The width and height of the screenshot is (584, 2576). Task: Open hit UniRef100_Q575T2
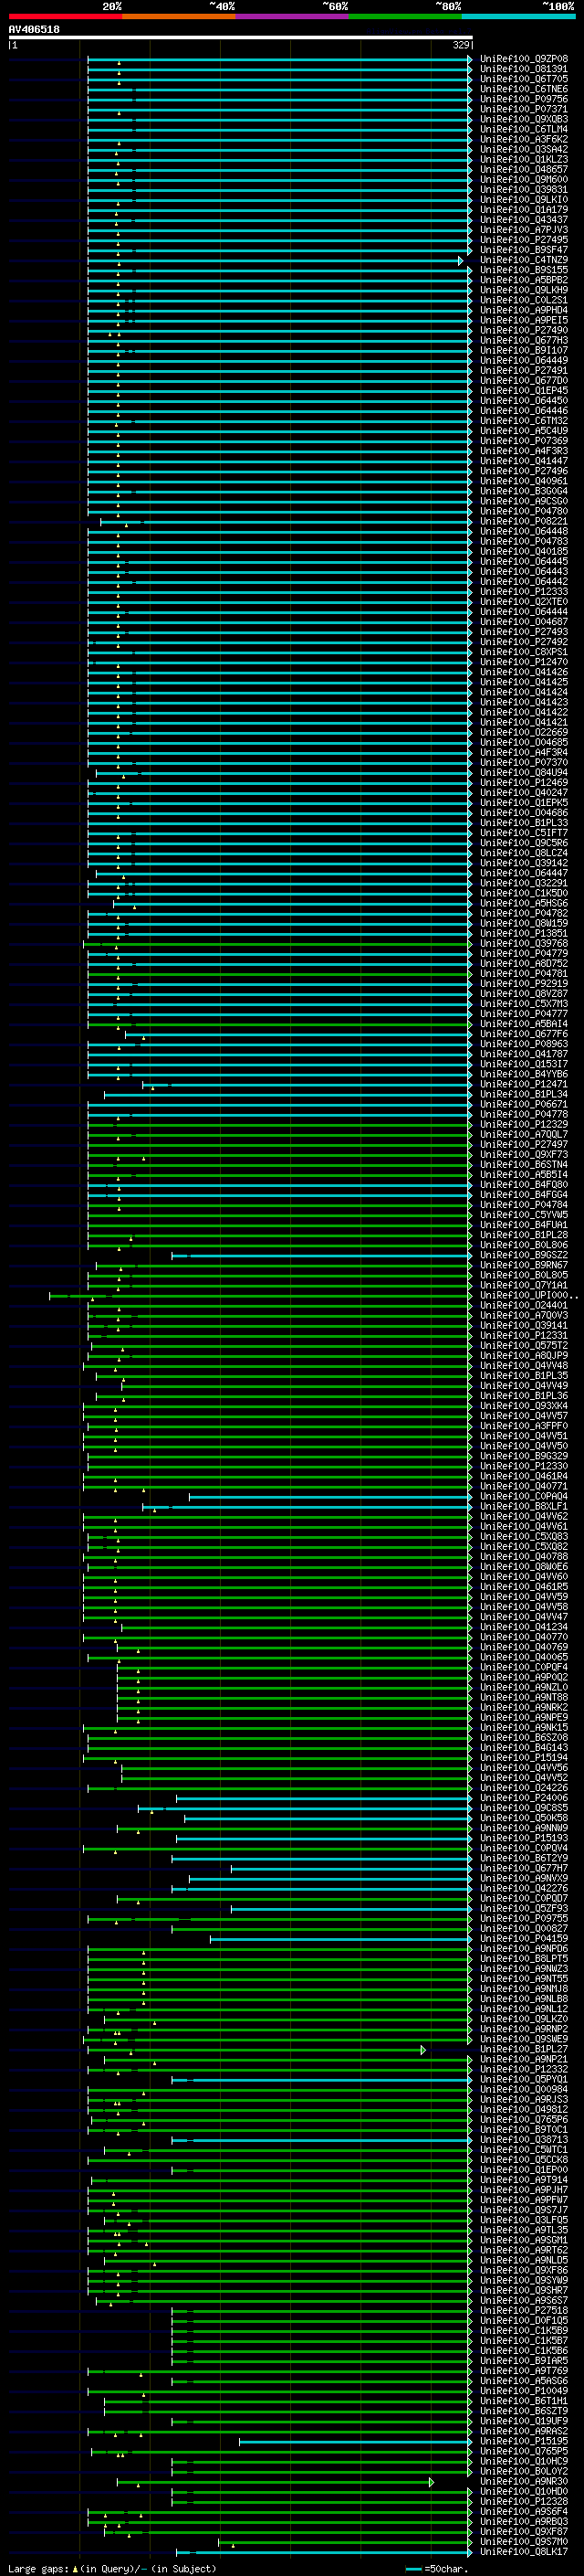click(x=524, y=1346)
